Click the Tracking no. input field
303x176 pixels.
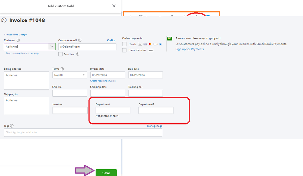[145, 93]
